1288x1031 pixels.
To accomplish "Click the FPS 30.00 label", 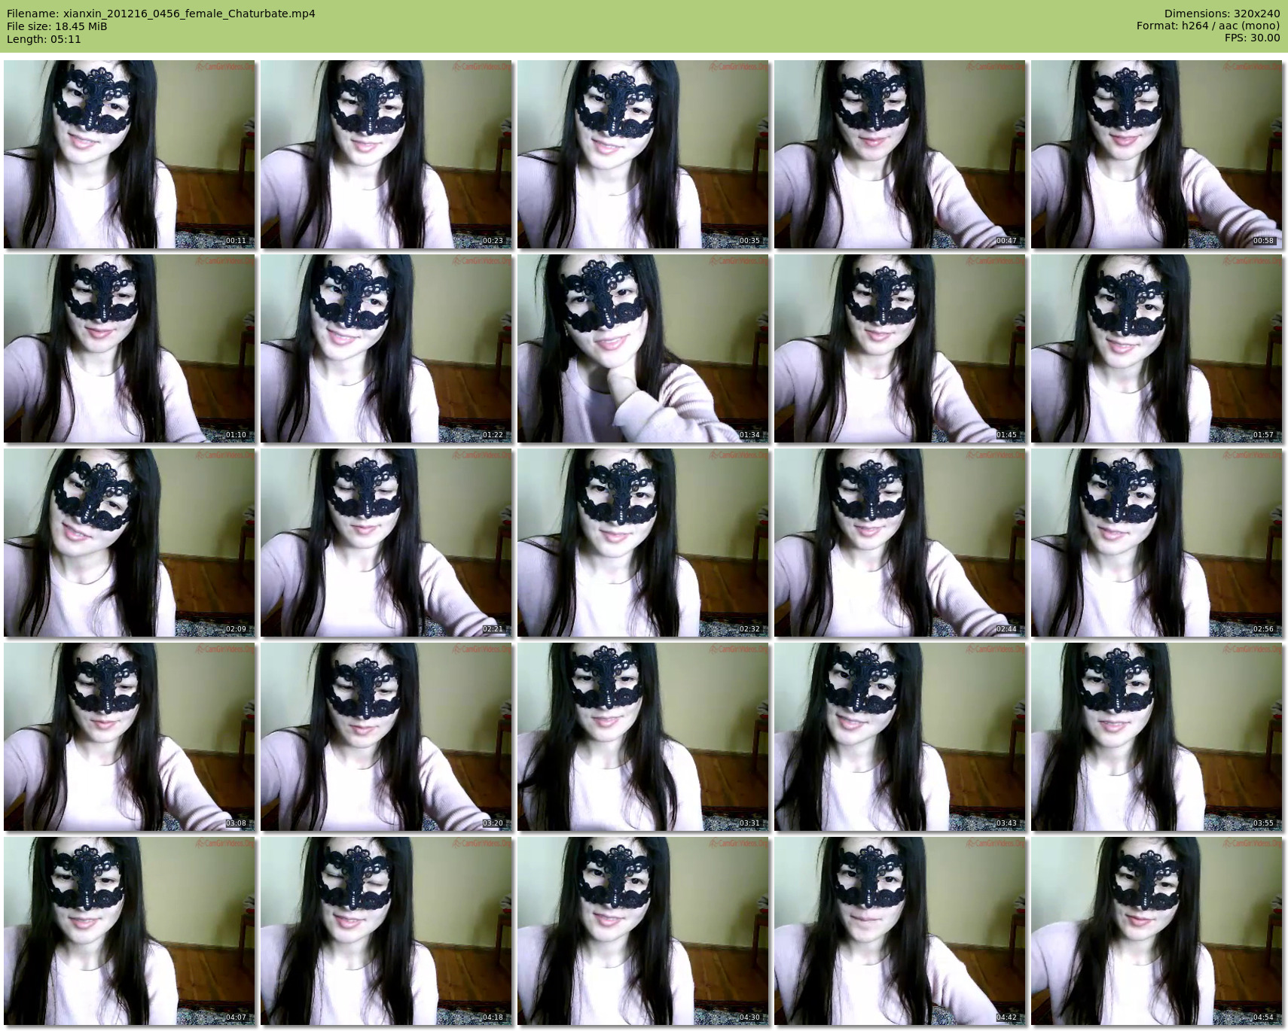I will tap(1252, 38).
